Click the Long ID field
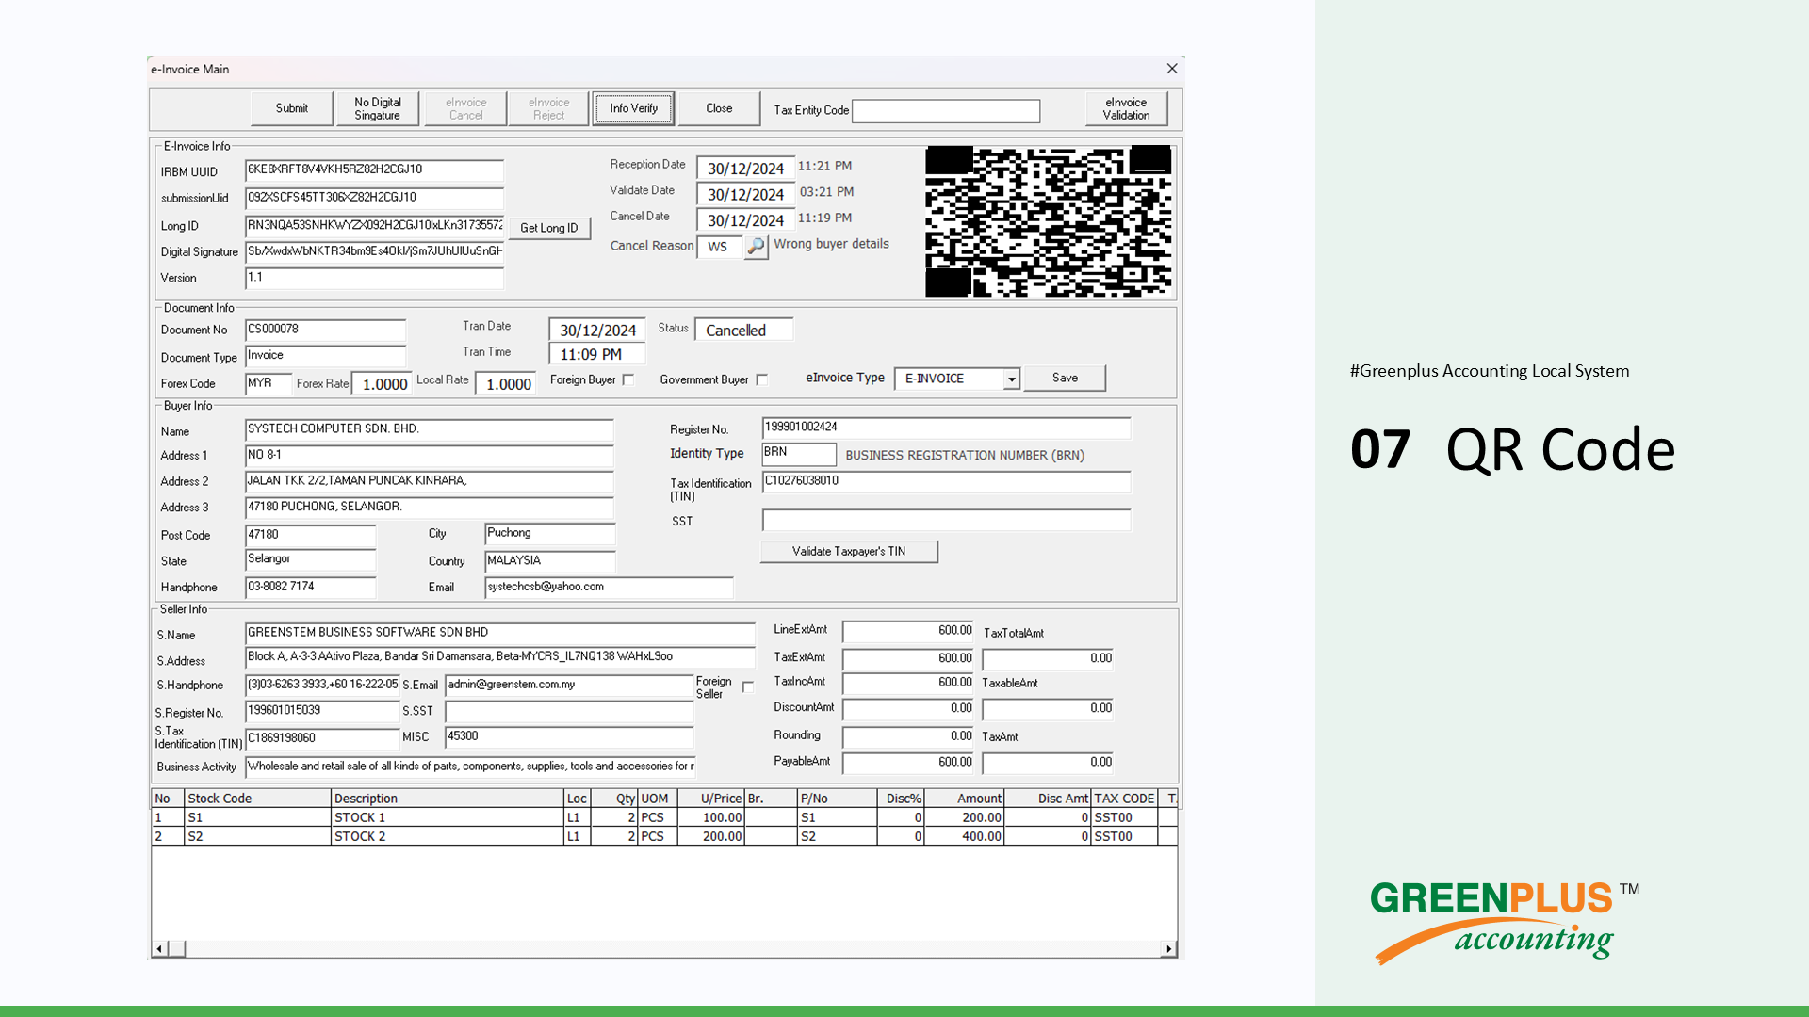 pos(374,226)
